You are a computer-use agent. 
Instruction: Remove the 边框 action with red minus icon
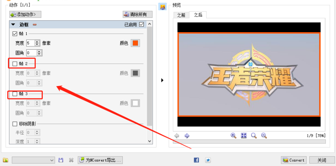35,25
